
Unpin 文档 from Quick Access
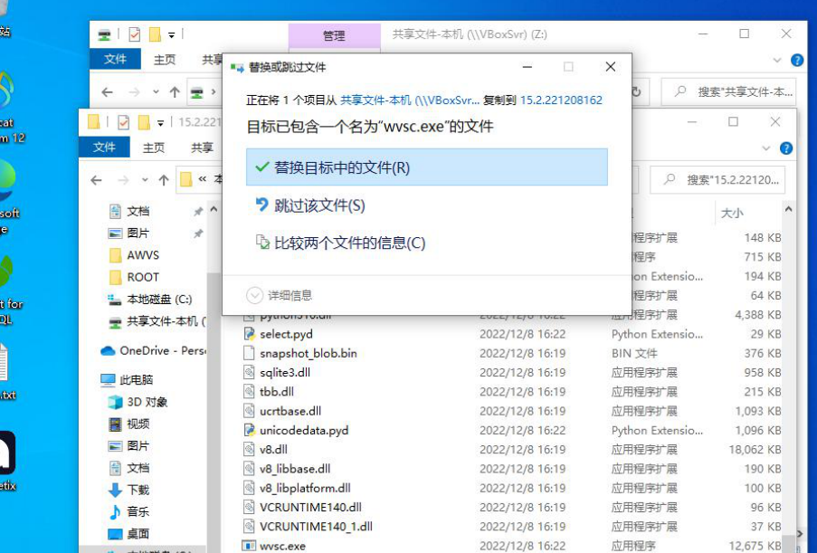click(x=198, y=211)
